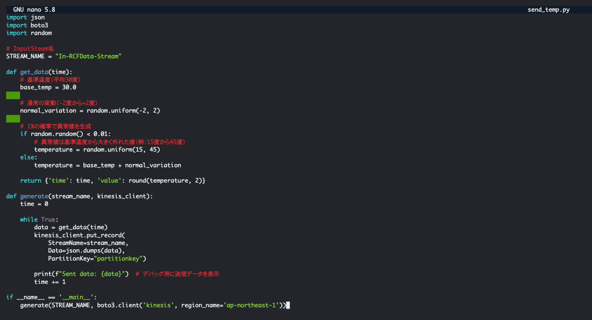
Task: Click the 'StreamName=stream_name,' argument
Action: coord(88,243)
